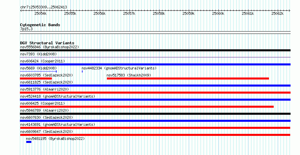Image resolution: width=300 pixels, height=155 pixels.
Task: Click the black nsv5846789 variant bar
Action: [155, 114]
